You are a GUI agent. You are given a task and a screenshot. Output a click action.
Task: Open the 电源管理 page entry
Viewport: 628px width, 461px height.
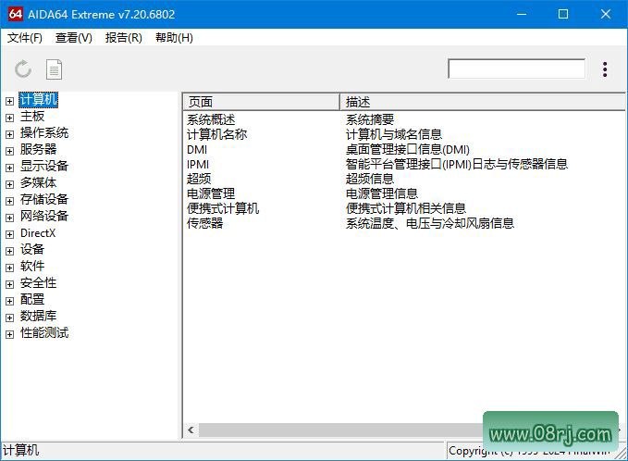coord(211,193)
